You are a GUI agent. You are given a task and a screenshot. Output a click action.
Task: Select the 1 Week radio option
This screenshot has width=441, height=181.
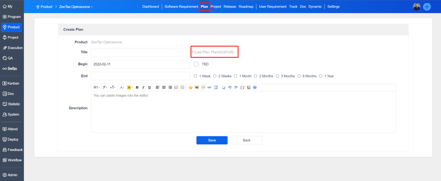pos(196,76)
